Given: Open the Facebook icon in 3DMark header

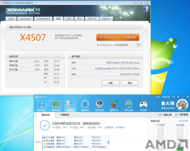Looking at the screenshot, I should (x=146, y=9).
